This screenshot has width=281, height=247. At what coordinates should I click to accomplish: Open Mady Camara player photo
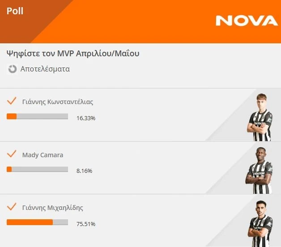pos(259,171)
